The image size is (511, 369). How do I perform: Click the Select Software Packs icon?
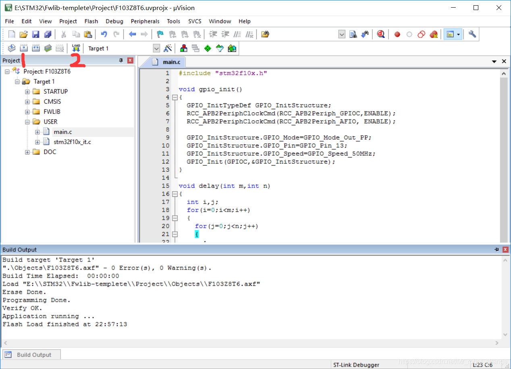click(x=220, y=48)
